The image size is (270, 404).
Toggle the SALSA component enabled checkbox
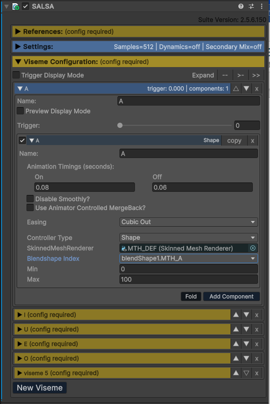(25, 6)
